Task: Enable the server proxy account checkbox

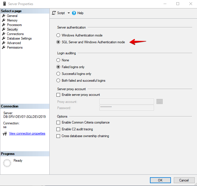Action: [58, 95]
